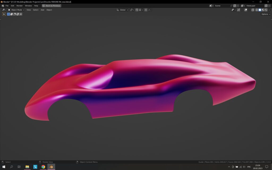Open the Render menu
This screenshot has width=272, height=170.
pyautogui.click(x=20, y=6)
